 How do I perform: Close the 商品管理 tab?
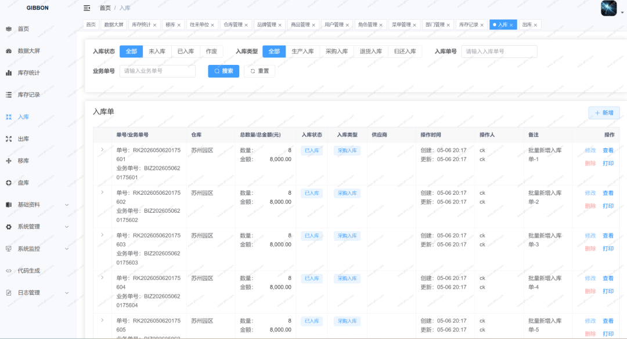point(313,25)
